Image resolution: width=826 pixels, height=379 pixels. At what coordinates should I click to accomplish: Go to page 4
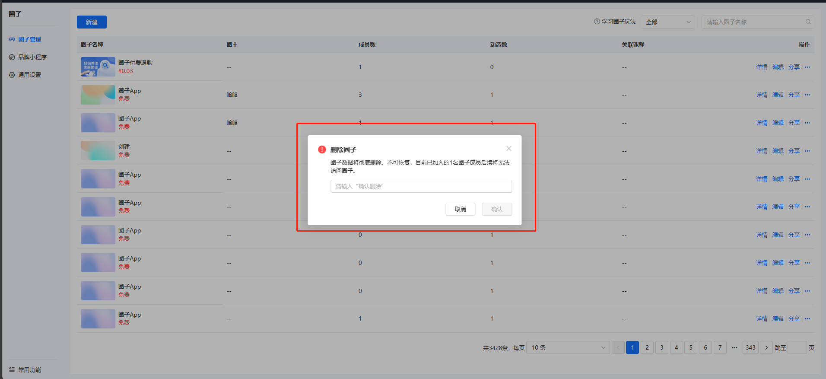(677, 347)
